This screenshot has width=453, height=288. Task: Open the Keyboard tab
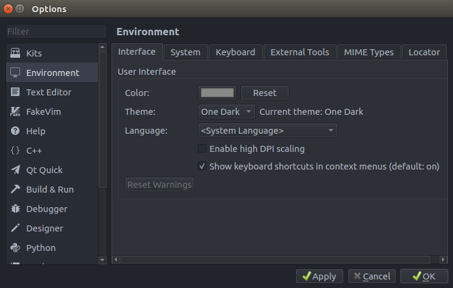236,52
